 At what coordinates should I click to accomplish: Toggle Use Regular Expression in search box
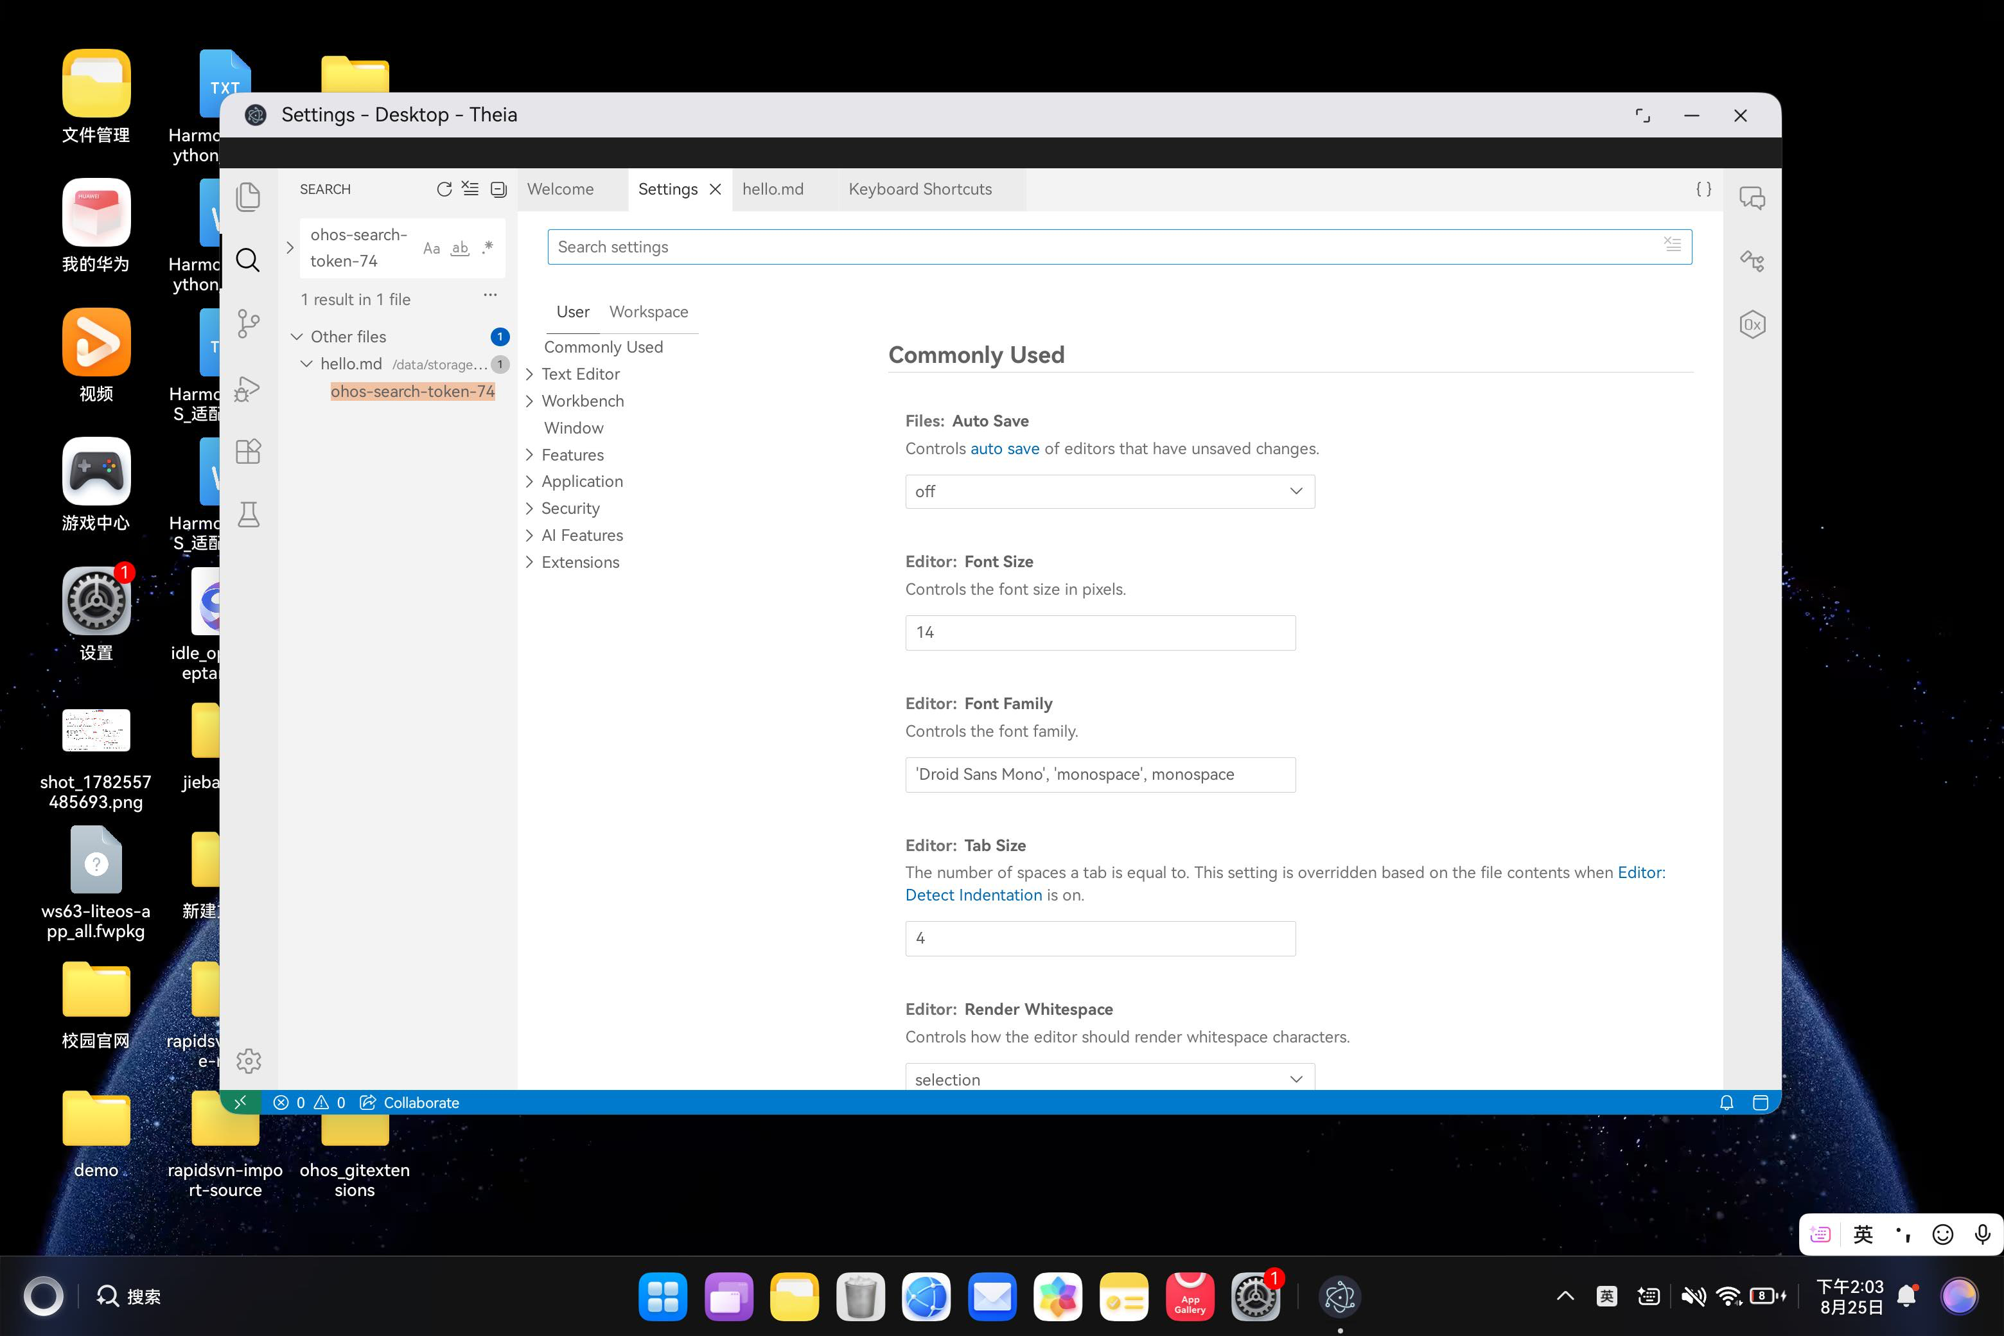[488, 248]
